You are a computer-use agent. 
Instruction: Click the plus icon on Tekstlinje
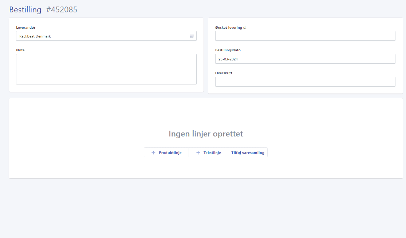198,152
